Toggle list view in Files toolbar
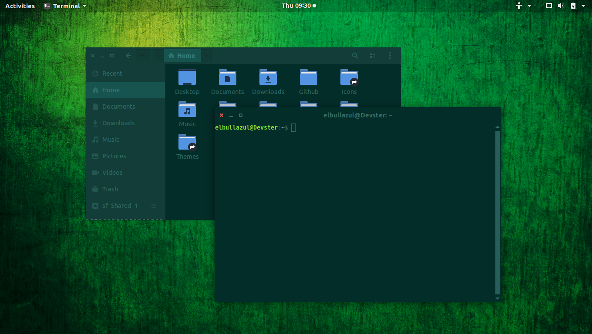The width and height of the screenshot is (592, 334). pyautogui.click(x=373, y=56)
